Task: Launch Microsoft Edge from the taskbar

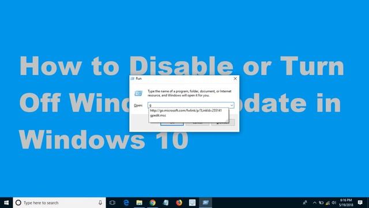Action: 126,203
